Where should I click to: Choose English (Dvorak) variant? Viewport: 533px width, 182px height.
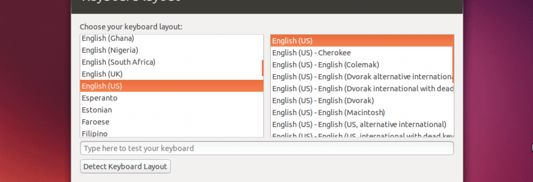click(362, 100)
